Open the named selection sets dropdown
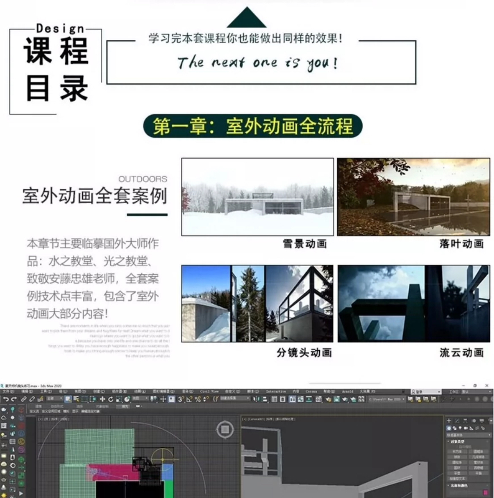This screenshot has height=498, width=494. coord(234,399)
